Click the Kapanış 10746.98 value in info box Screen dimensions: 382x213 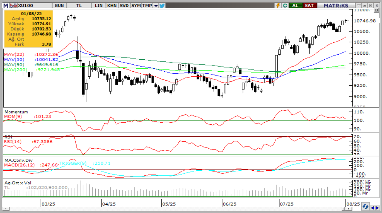(41, 34)
